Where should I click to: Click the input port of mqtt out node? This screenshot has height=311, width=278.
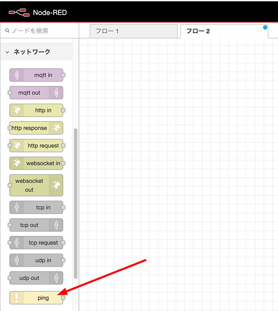point(10,93)
